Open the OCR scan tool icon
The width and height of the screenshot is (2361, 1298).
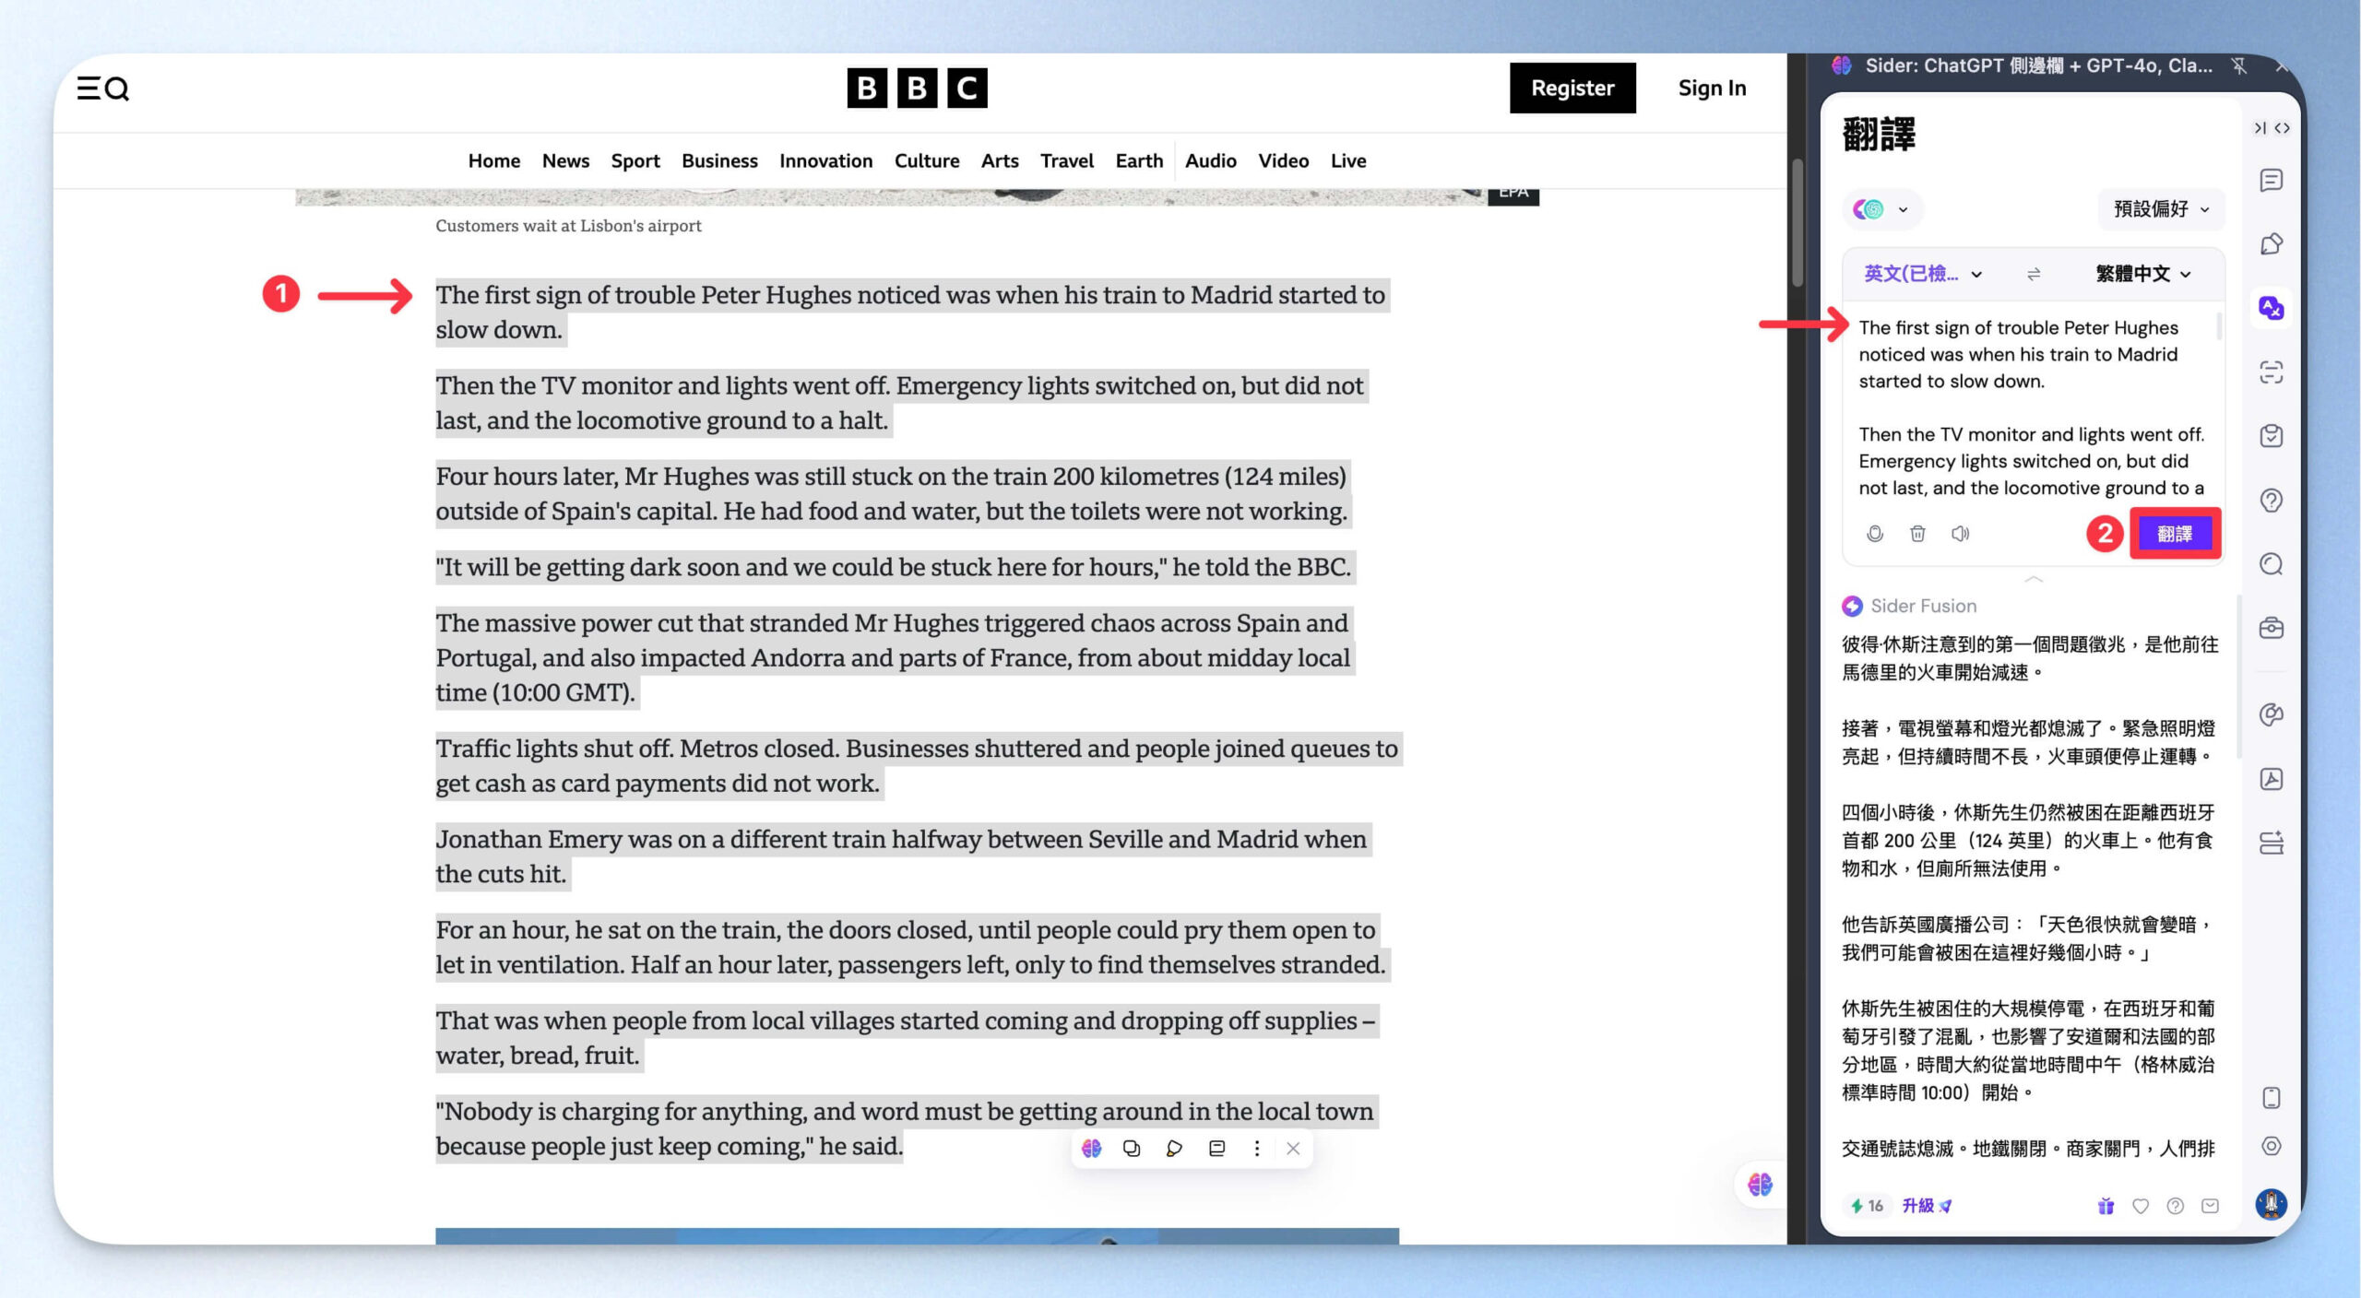(2271, 372)
